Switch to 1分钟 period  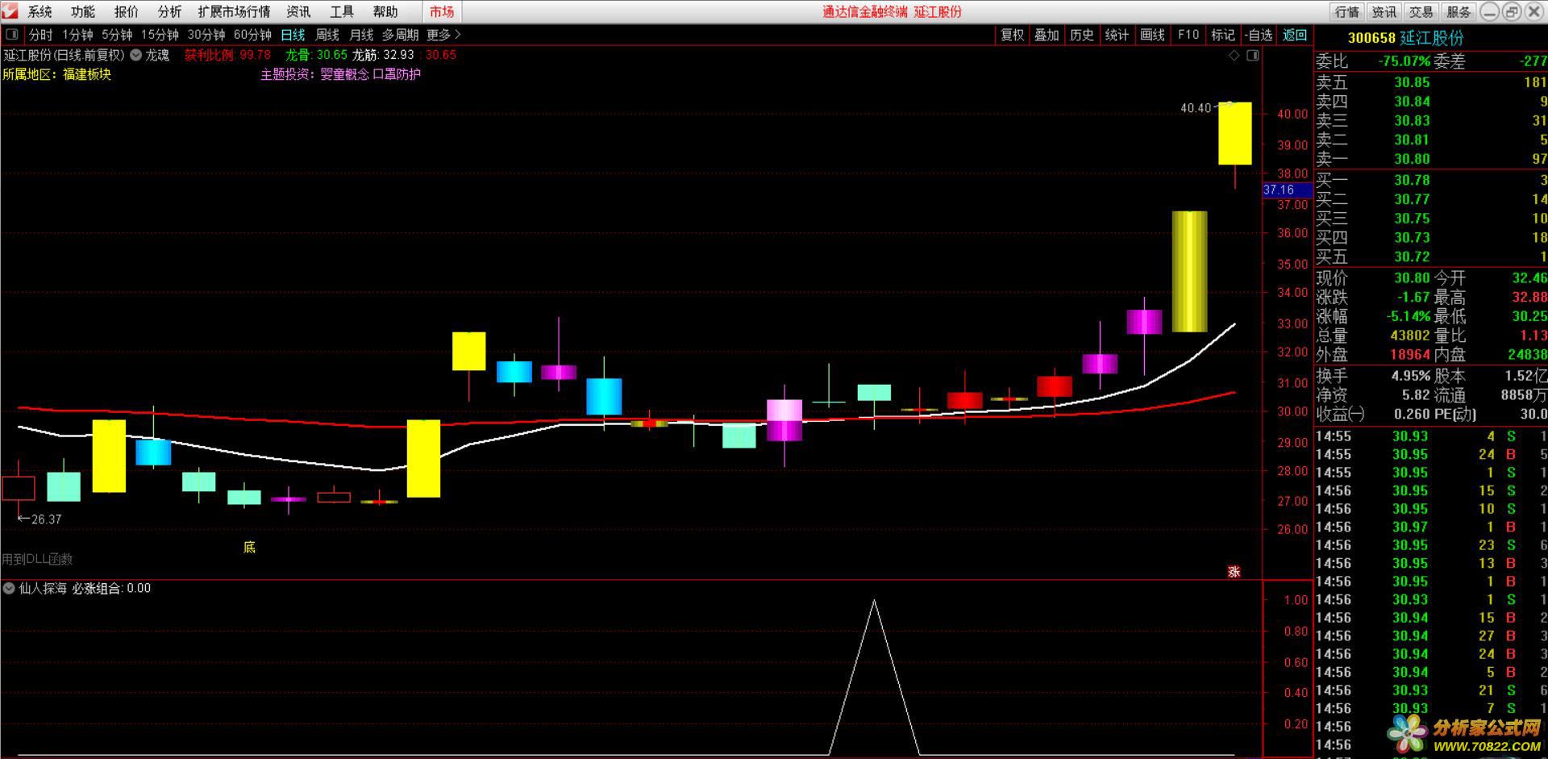(77, 35)
